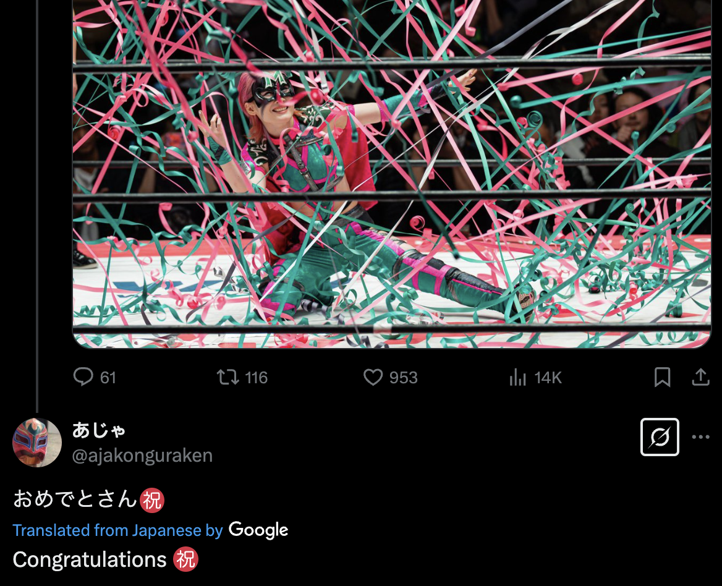The height and width of the screenshot is (586, 722).
Task: Click the Grok slashed-circle icon button
Action: pos(660,437)
